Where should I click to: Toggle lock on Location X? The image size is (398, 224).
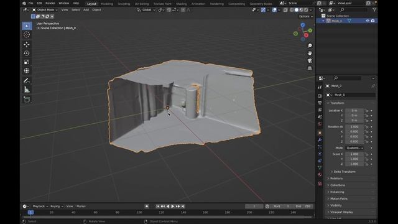click(367, 111)
